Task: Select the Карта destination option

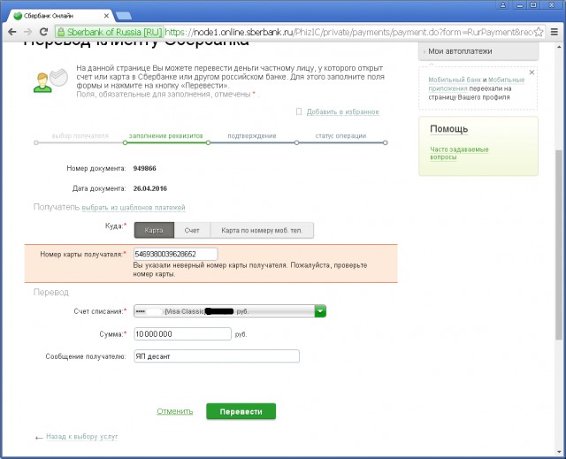Action: coord(154,230)
